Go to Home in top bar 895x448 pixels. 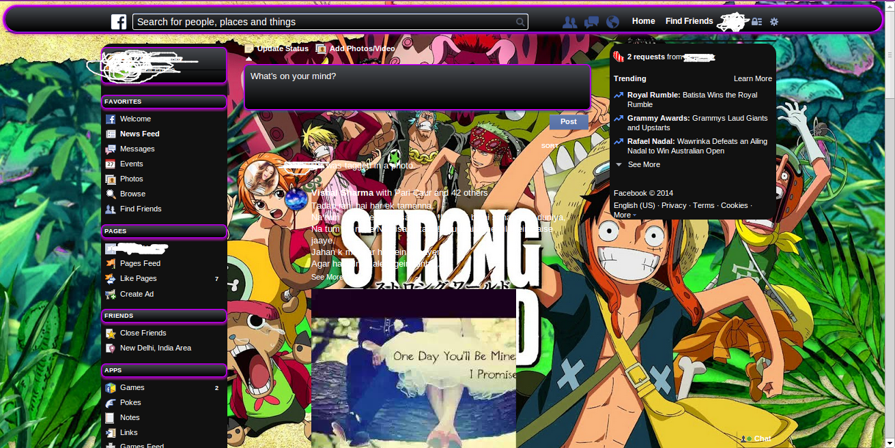(644, 21)
